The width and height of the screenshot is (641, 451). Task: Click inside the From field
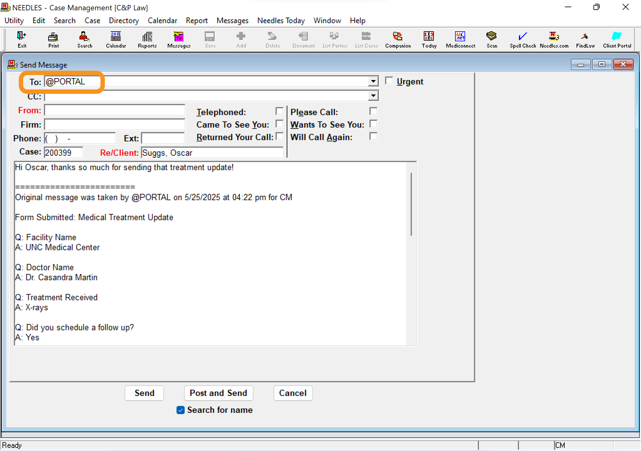pos(115,110)
